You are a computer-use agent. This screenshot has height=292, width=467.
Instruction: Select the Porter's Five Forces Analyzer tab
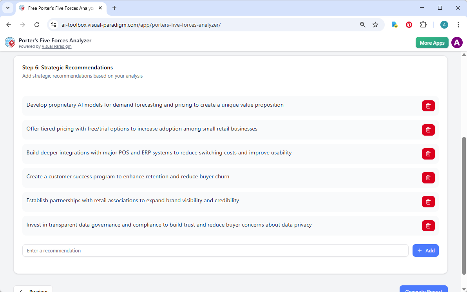[x=59, y=8]
